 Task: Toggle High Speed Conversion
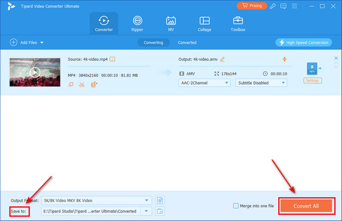tap(304, 43)
